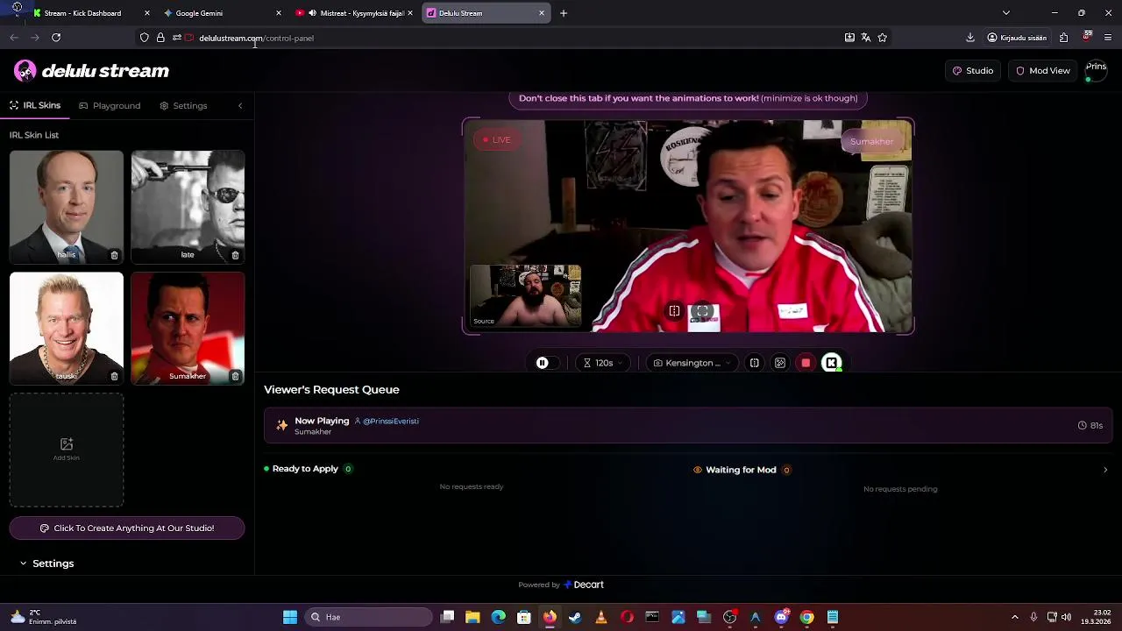Bookmark this page with star icon
Image resolution: width=1122 pixels, height=631 pixels.
(x=882, y=38)
